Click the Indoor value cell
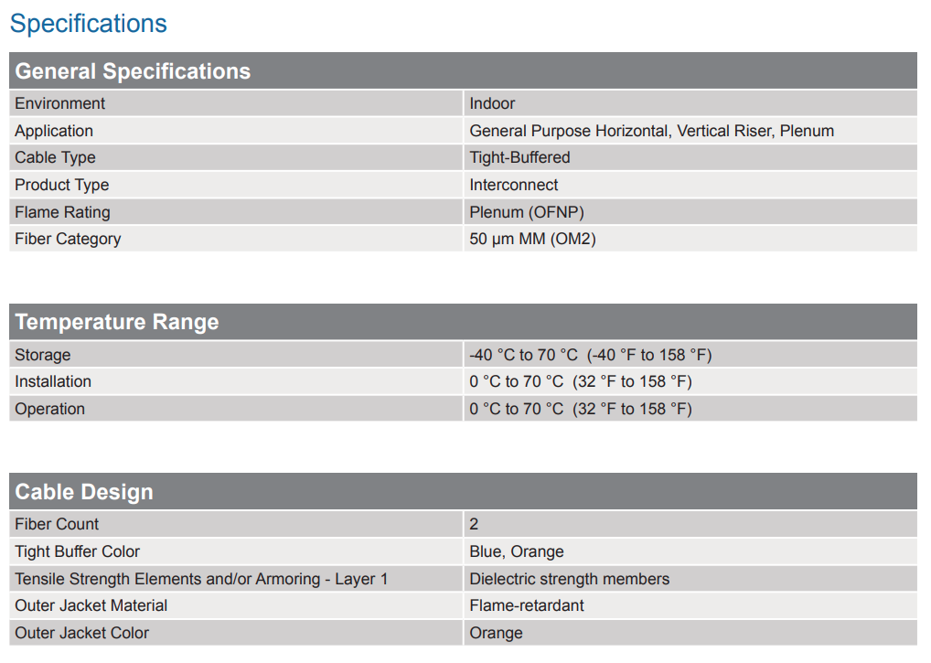 [x=492, y=103]
